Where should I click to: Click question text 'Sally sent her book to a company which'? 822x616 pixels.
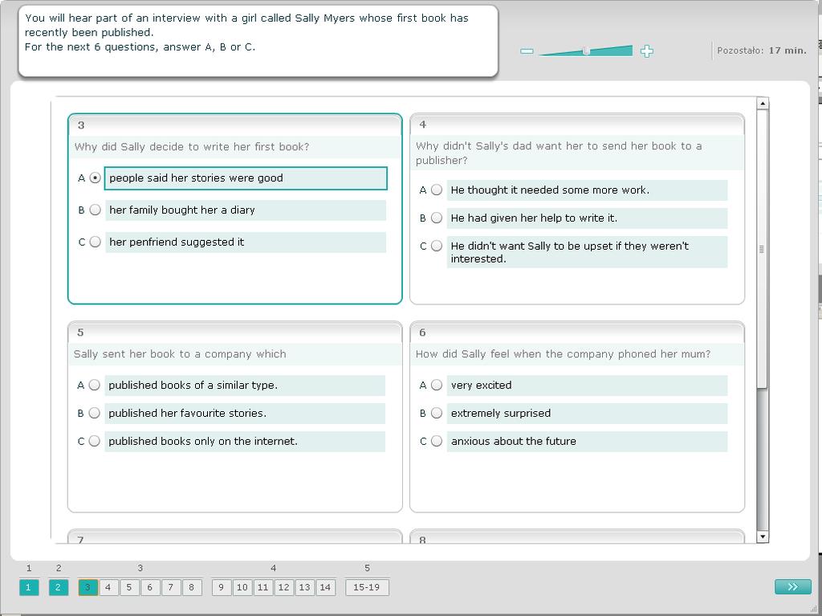click(x=180, y=353)
